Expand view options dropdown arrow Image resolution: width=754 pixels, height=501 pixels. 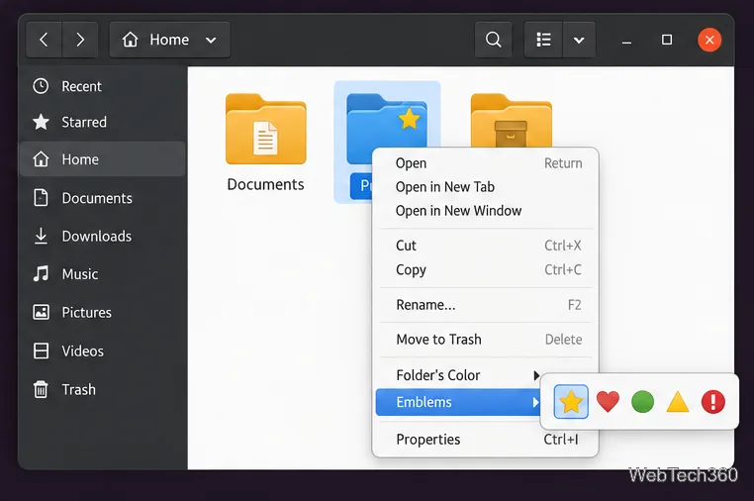coord(579,40)
